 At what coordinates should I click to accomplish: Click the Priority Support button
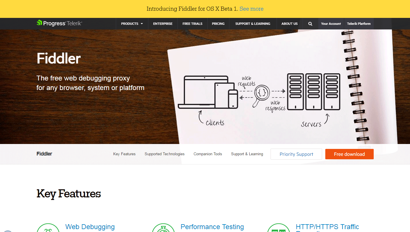tap(296, 154)
